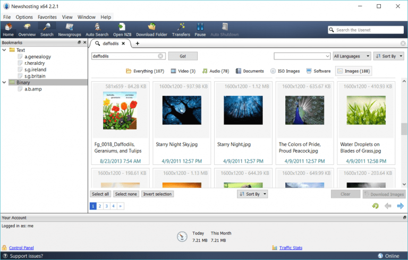Open the Options menu

[24, 17]
